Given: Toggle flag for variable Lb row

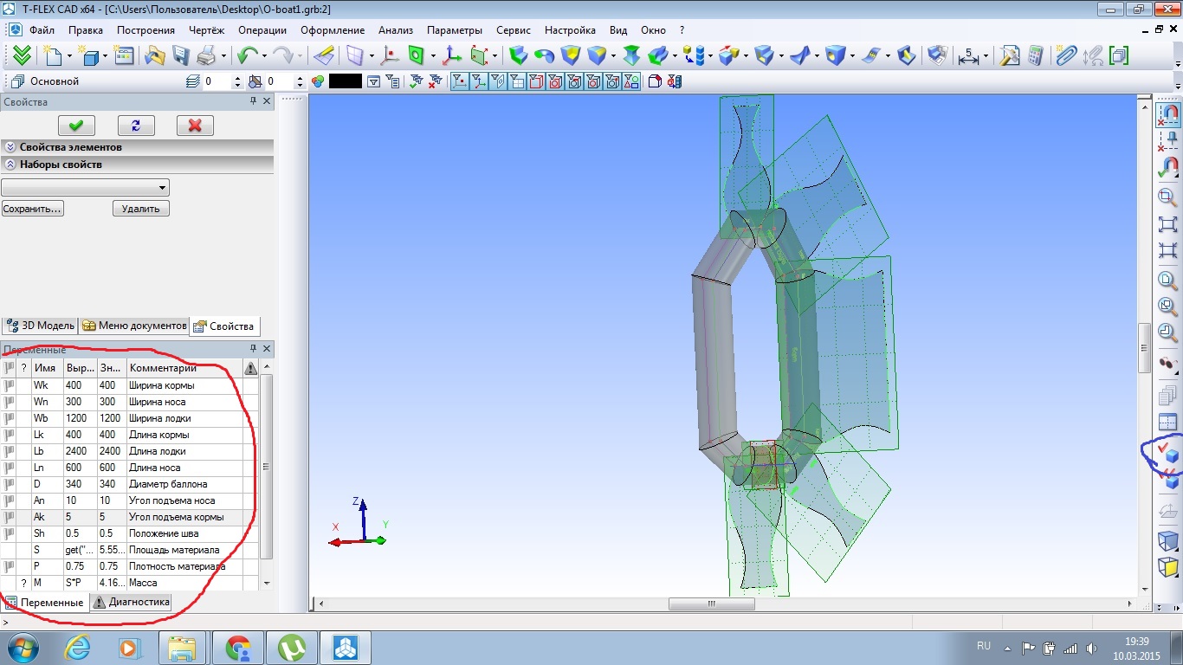Looking at the screenshot, I should (x=9, y=451).
